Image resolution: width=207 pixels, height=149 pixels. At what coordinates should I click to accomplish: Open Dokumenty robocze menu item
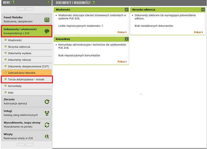27,60
